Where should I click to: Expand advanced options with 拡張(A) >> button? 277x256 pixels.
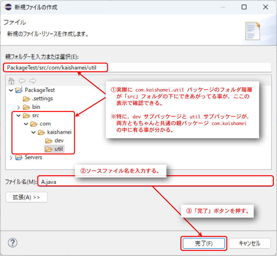coord(27,197)
